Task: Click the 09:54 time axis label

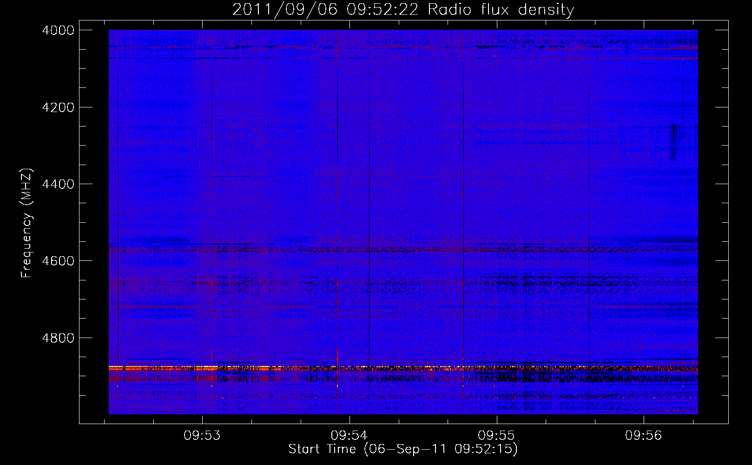Action: point(349,436)
